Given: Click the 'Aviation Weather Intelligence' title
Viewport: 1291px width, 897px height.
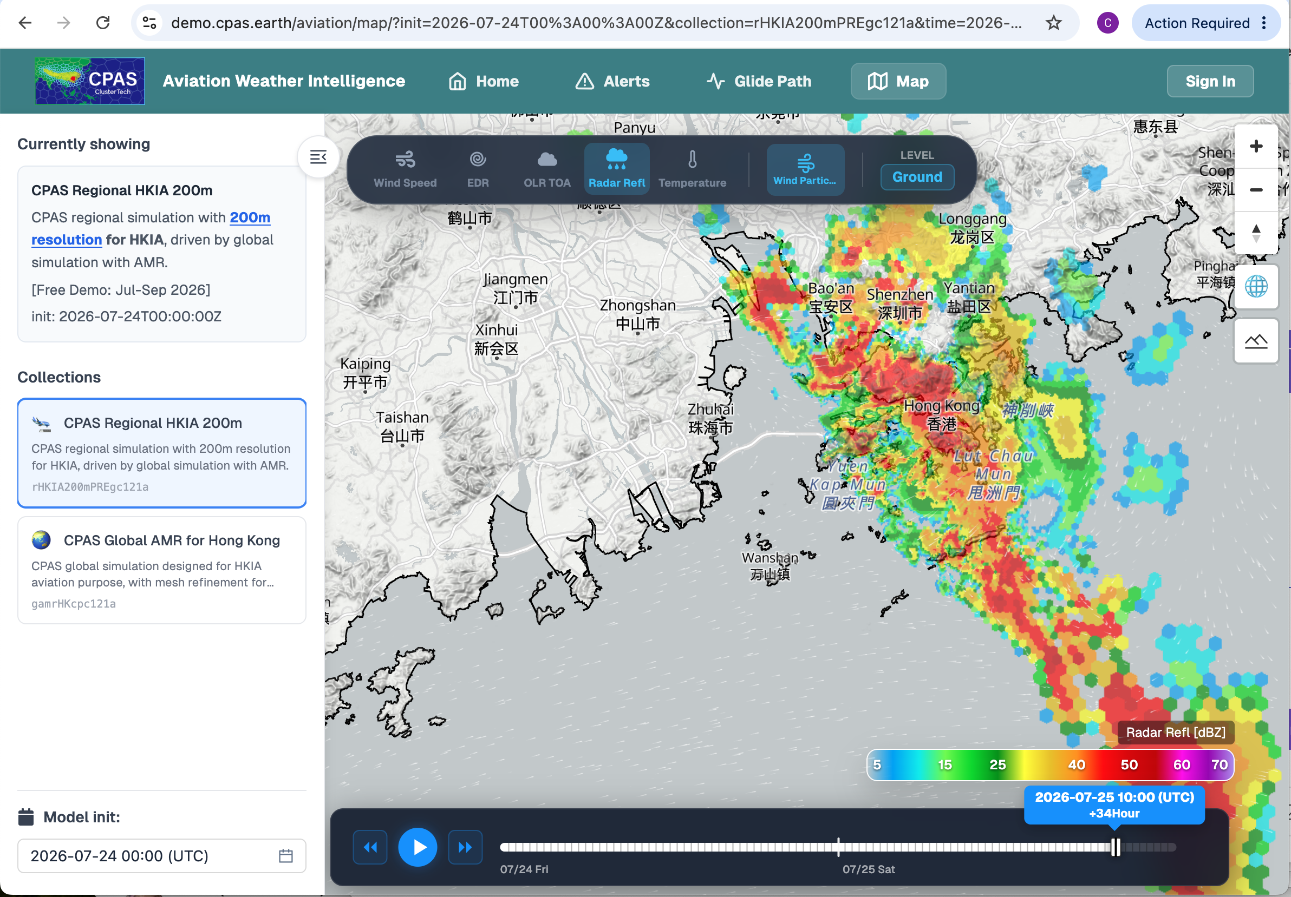Looking at the screenshot, I should [x=284, y=82].
